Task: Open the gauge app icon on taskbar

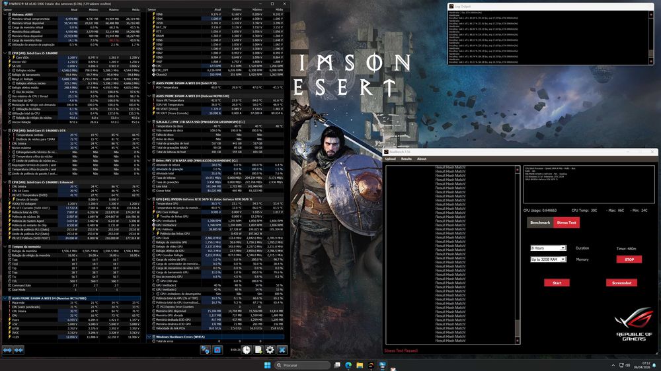Action: point(371,365)
